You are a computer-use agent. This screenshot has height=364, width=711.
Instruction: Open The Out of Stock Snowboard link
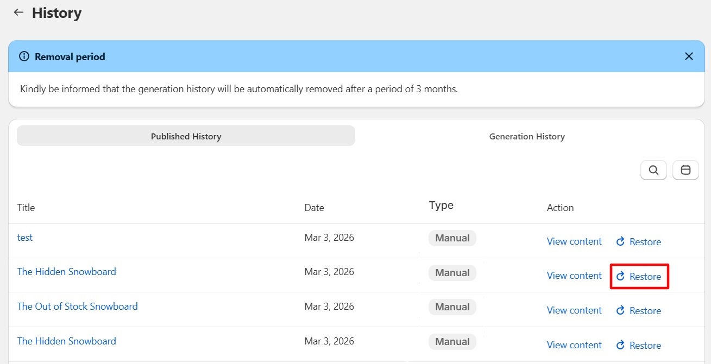click(x=78, y=306)
